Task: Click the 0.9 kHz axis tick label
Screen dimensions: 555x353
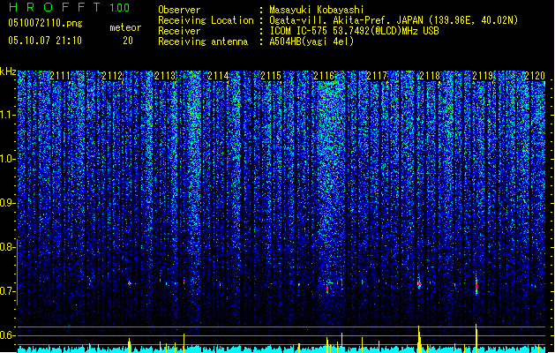Action: pos(8,203)
